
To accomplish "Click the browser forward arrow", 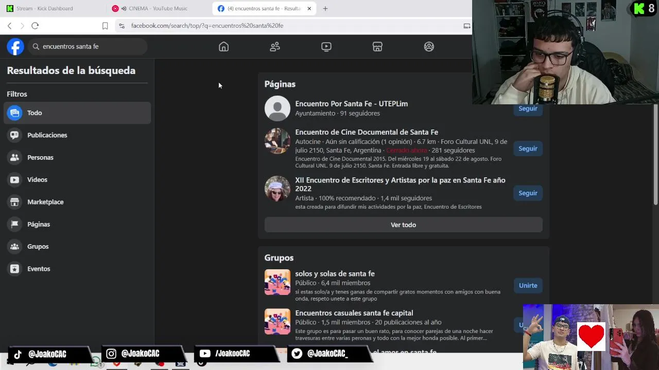I will coord(22,26).
